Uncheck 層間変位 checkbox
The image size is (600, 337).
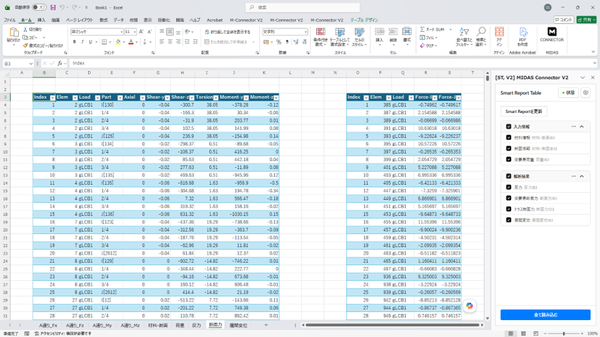pos(509,220)
